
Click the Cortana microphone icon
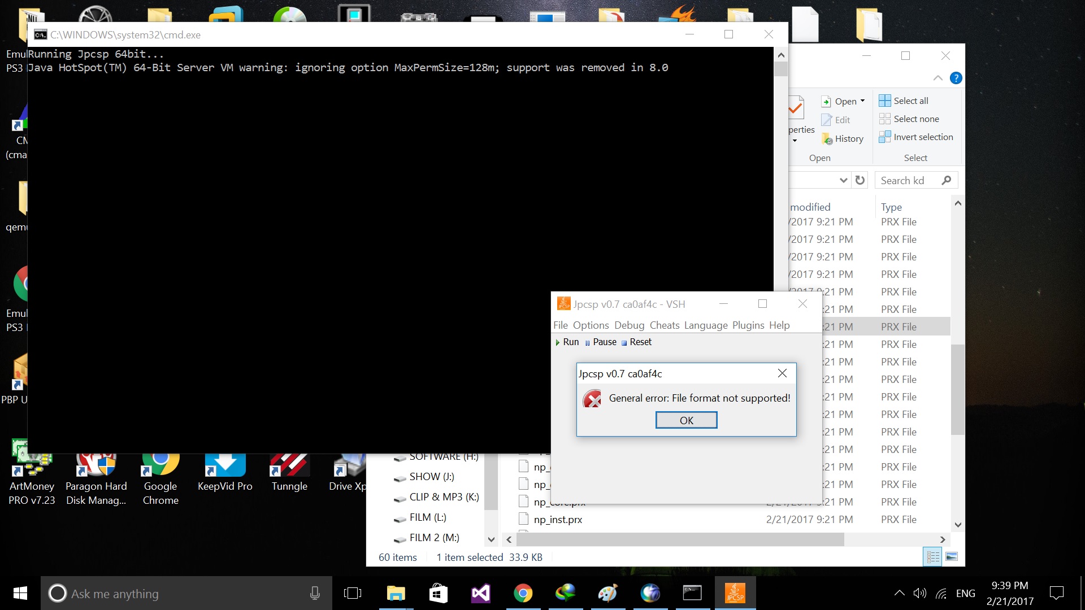pos(315,593)
